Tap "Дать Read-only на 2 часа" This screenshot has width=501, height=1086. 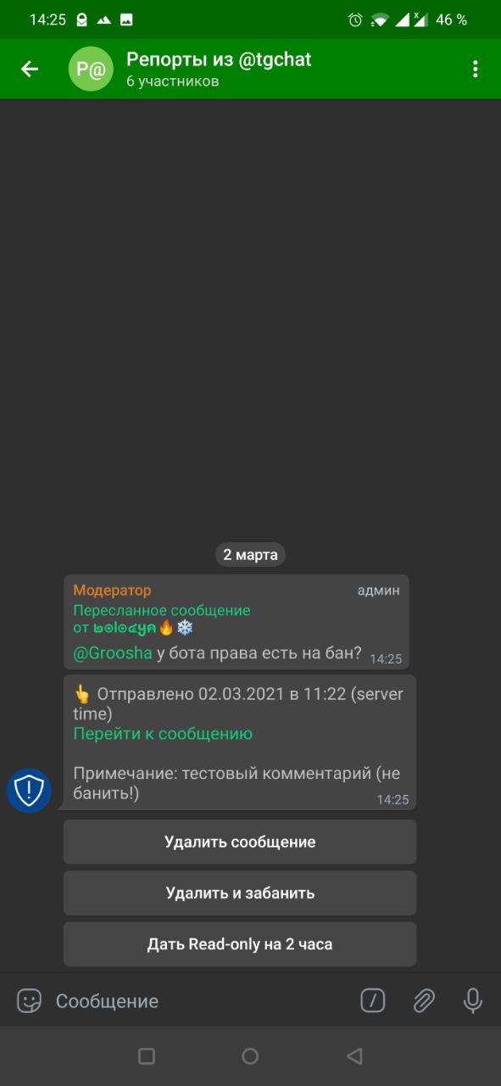(x=240, y=943)
